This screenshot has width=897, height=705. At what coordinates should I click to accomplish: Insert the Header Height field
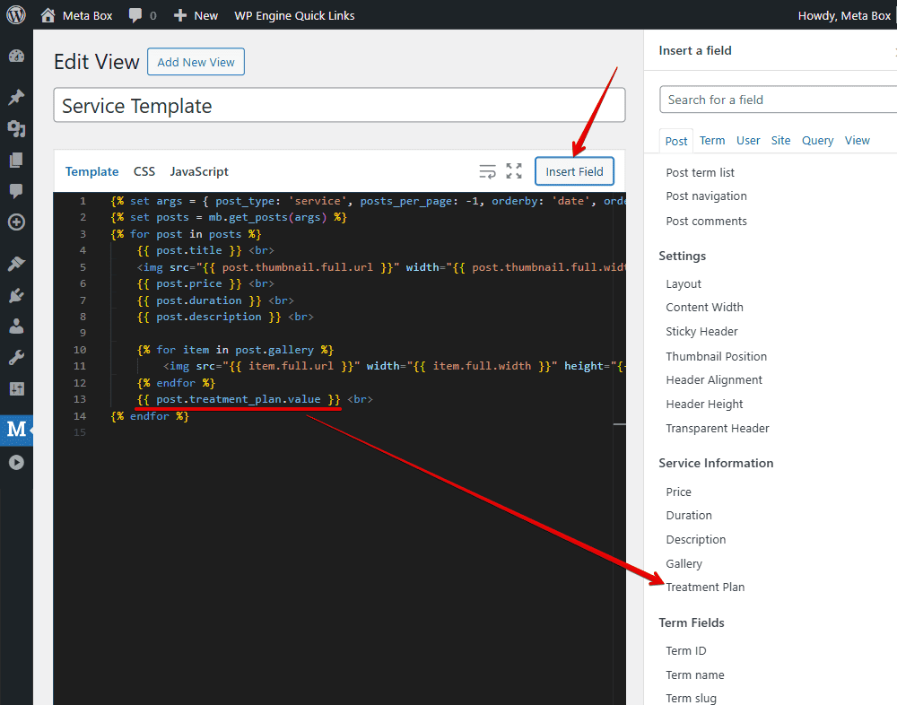[704, 404]
